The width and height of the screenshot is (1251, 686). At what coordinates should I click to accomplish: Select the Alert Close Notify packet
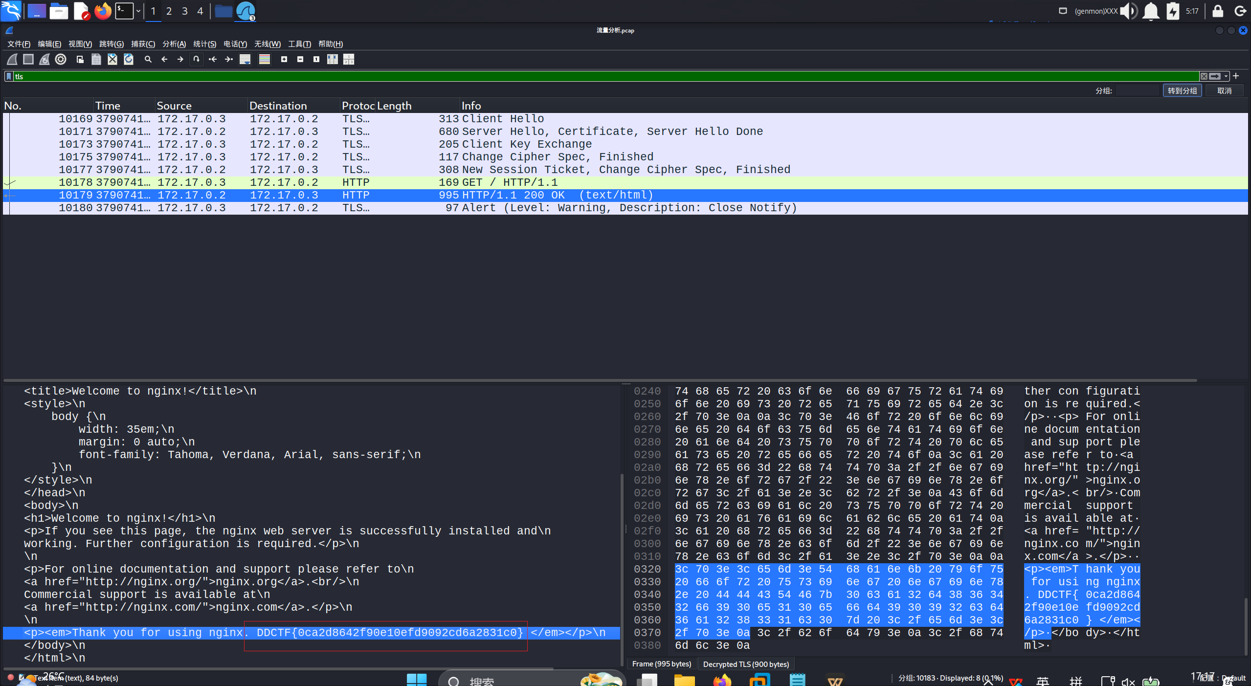pos(625,208)
